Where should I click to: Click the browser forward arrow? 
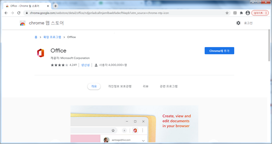point(12,13)
